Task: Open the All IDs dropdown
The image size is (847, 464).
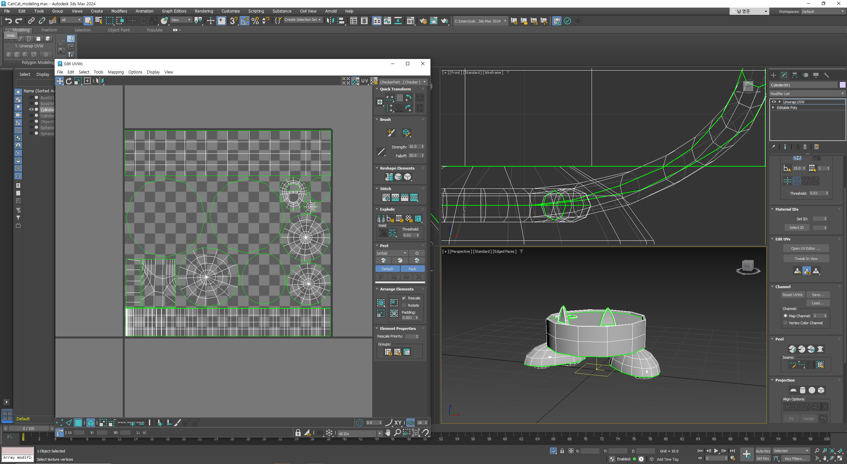Action: [x=360, y=434]
